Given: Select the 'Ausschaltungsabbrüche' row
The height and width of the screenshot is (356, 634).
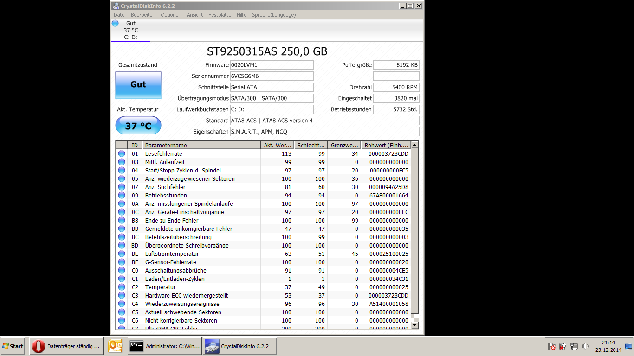Looking at the screenshot, I should tap(264, 270).
